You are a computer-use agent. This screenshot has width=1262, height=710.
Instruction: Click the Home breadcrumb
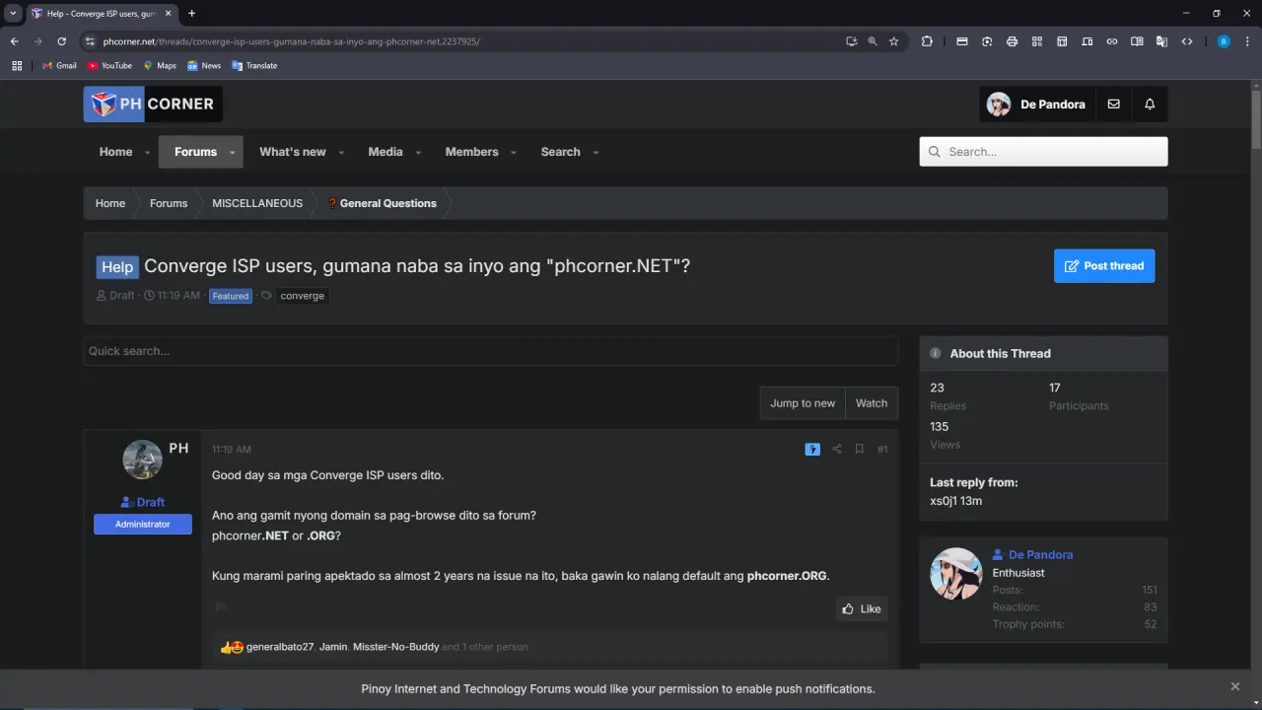(x=109, y=203)
